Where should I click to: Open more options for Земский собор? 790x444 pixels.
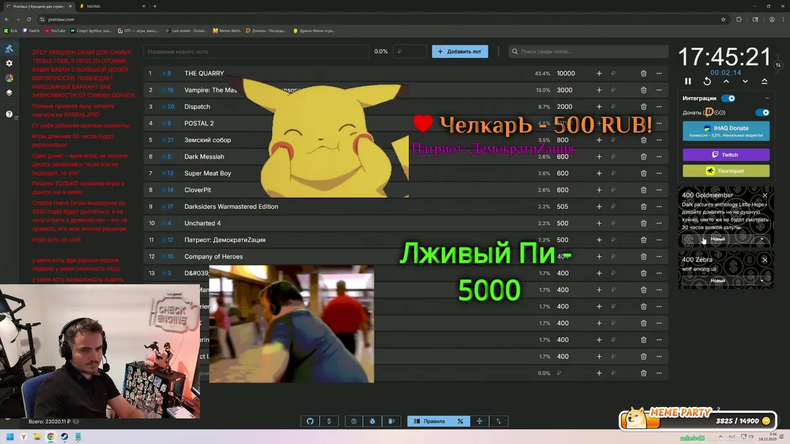[x=659, y=140]
